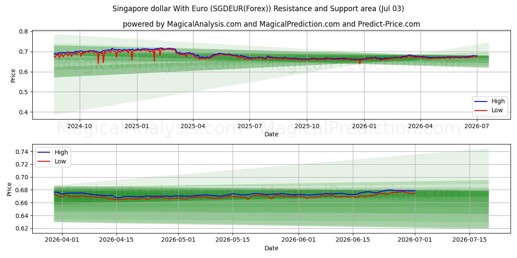Click 'Low' in the top chart legend

click(498, 110)
